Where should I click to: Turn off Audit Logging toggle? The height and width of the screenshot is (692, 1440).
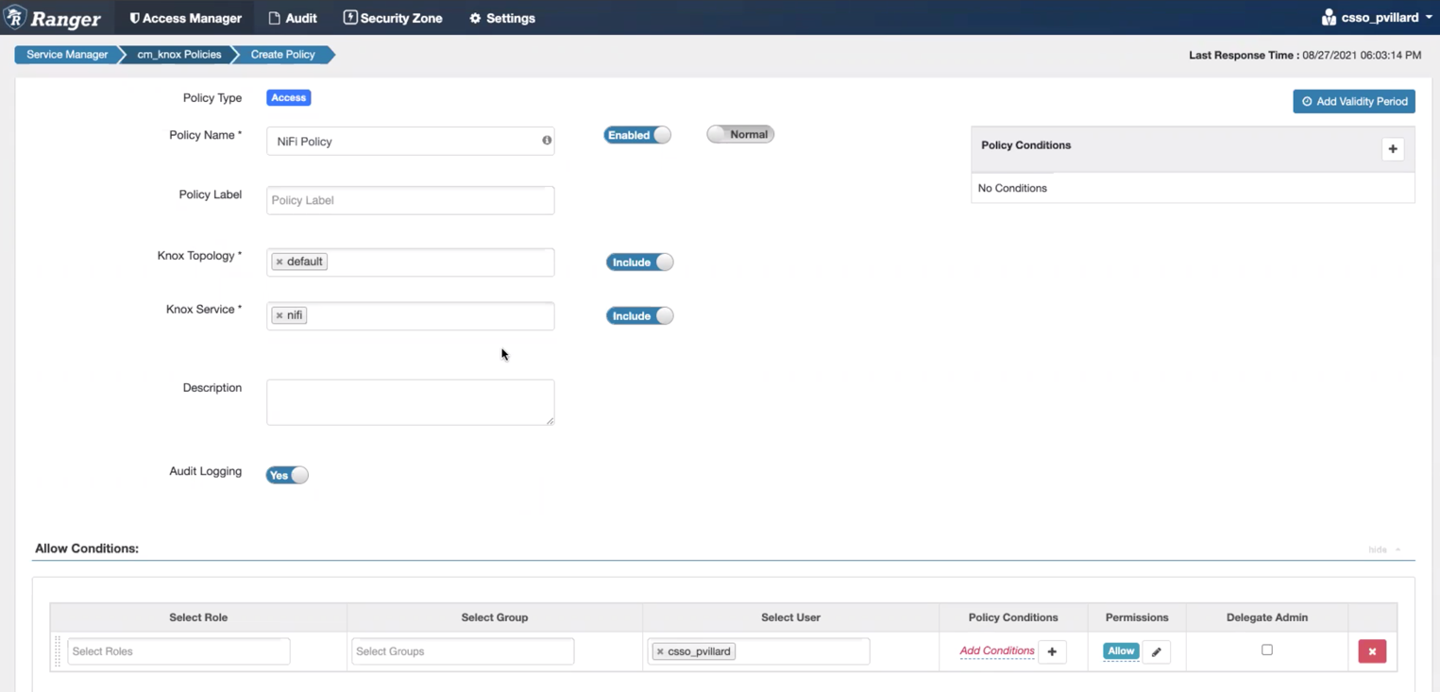pos(287,475)
